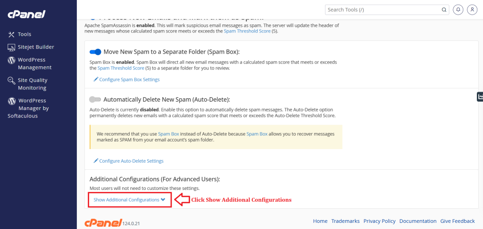Click the version text 124.0.21
The image size is (483, 229).
tap(131, 224)
